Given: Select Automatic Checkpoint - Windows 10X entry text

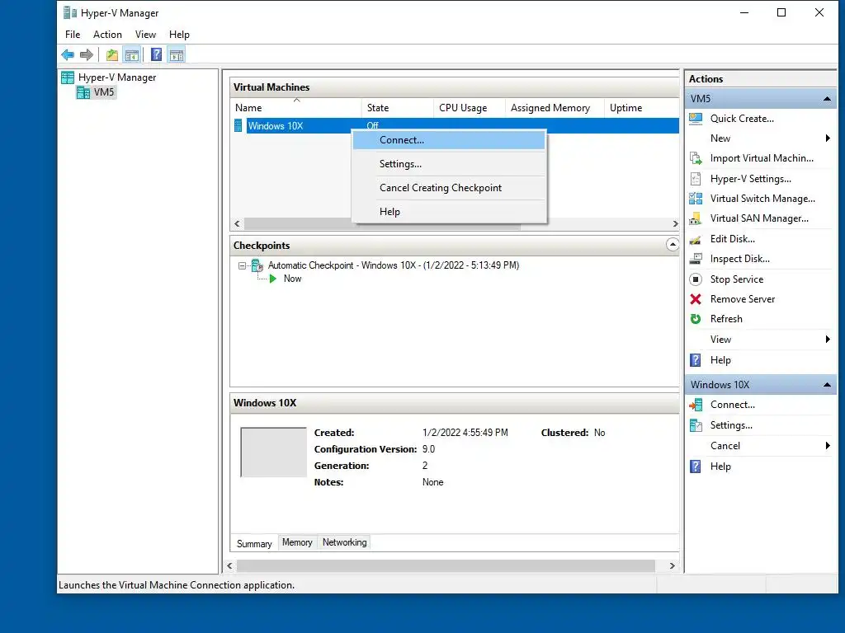Looking at the screenshot, I should pyautogui.click(x=394, y=265).
